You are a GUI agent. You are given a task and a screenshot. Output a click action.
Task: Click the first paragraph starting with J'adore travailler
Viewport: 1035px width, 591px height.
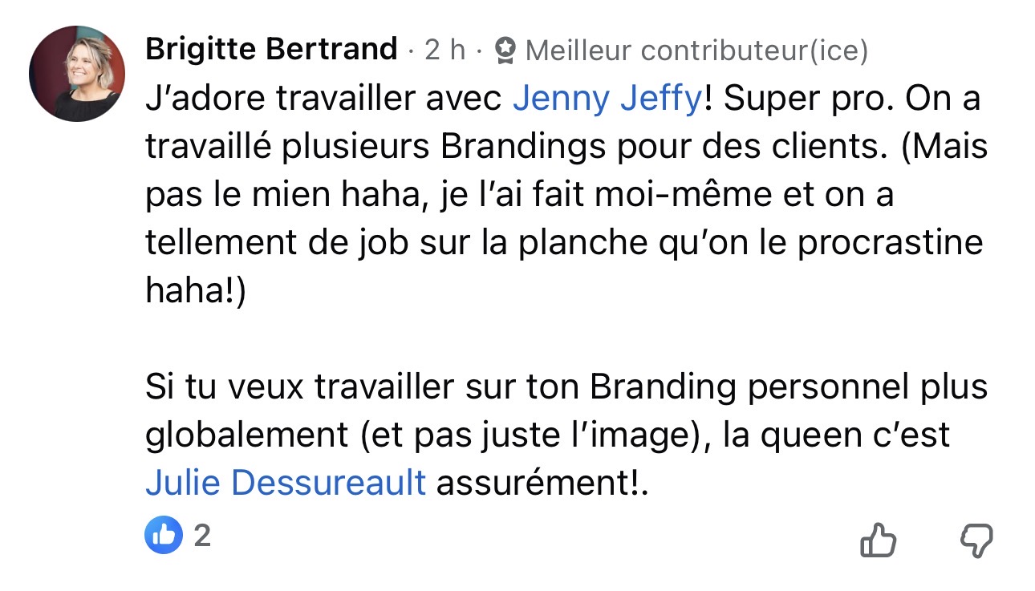click(x=566, y=196)
